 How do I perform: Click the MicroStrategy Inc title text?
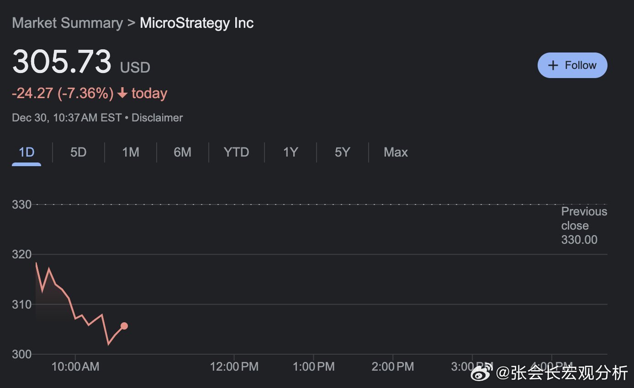pos(196,23)
